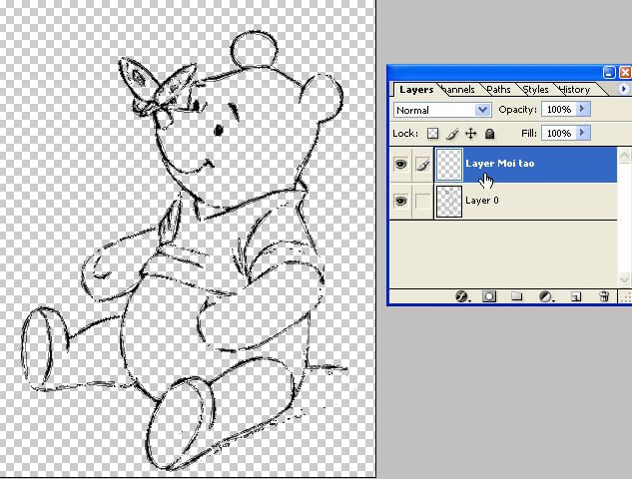Toggle lock position icon
This screenshot has height=479, width=632.
coord(471,134)
